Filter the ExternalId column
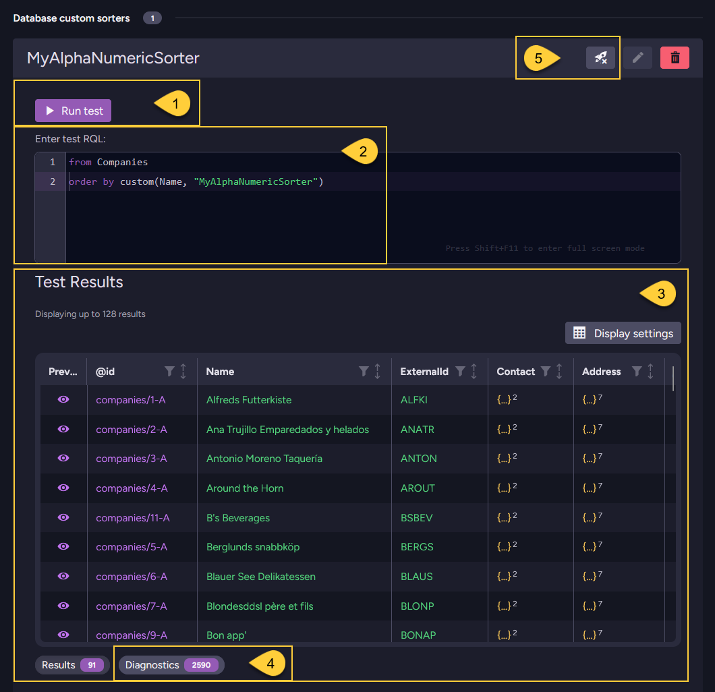This screenshot has width=715, height=692. [x=460, y=372]
